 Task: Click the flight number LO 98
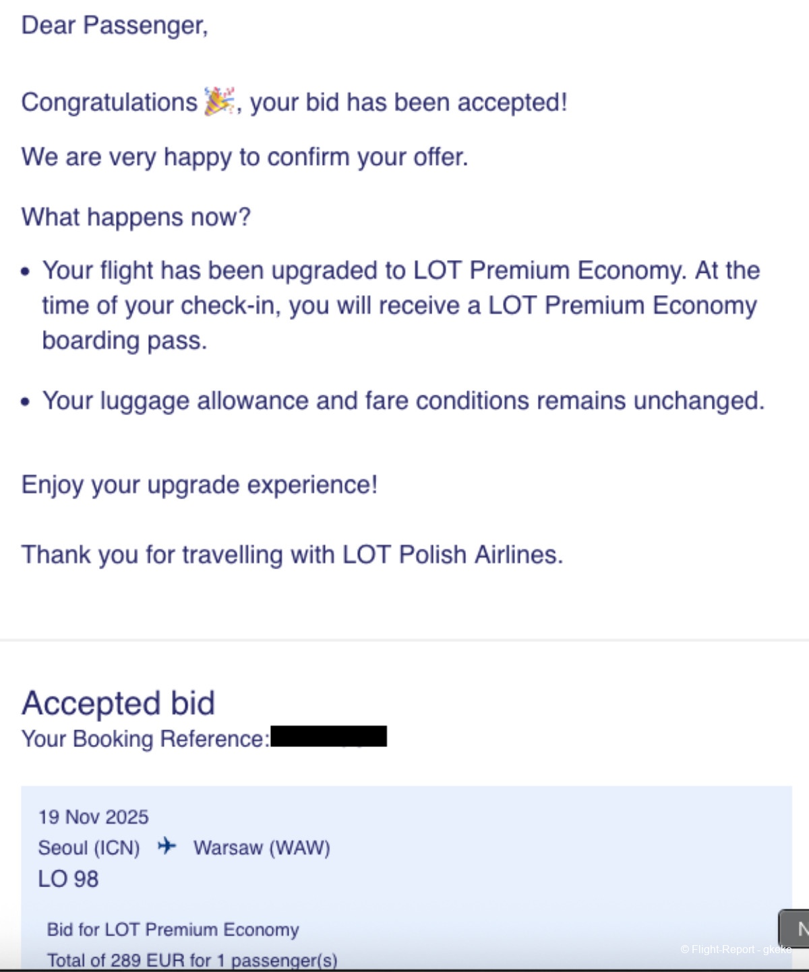[68, 879]
